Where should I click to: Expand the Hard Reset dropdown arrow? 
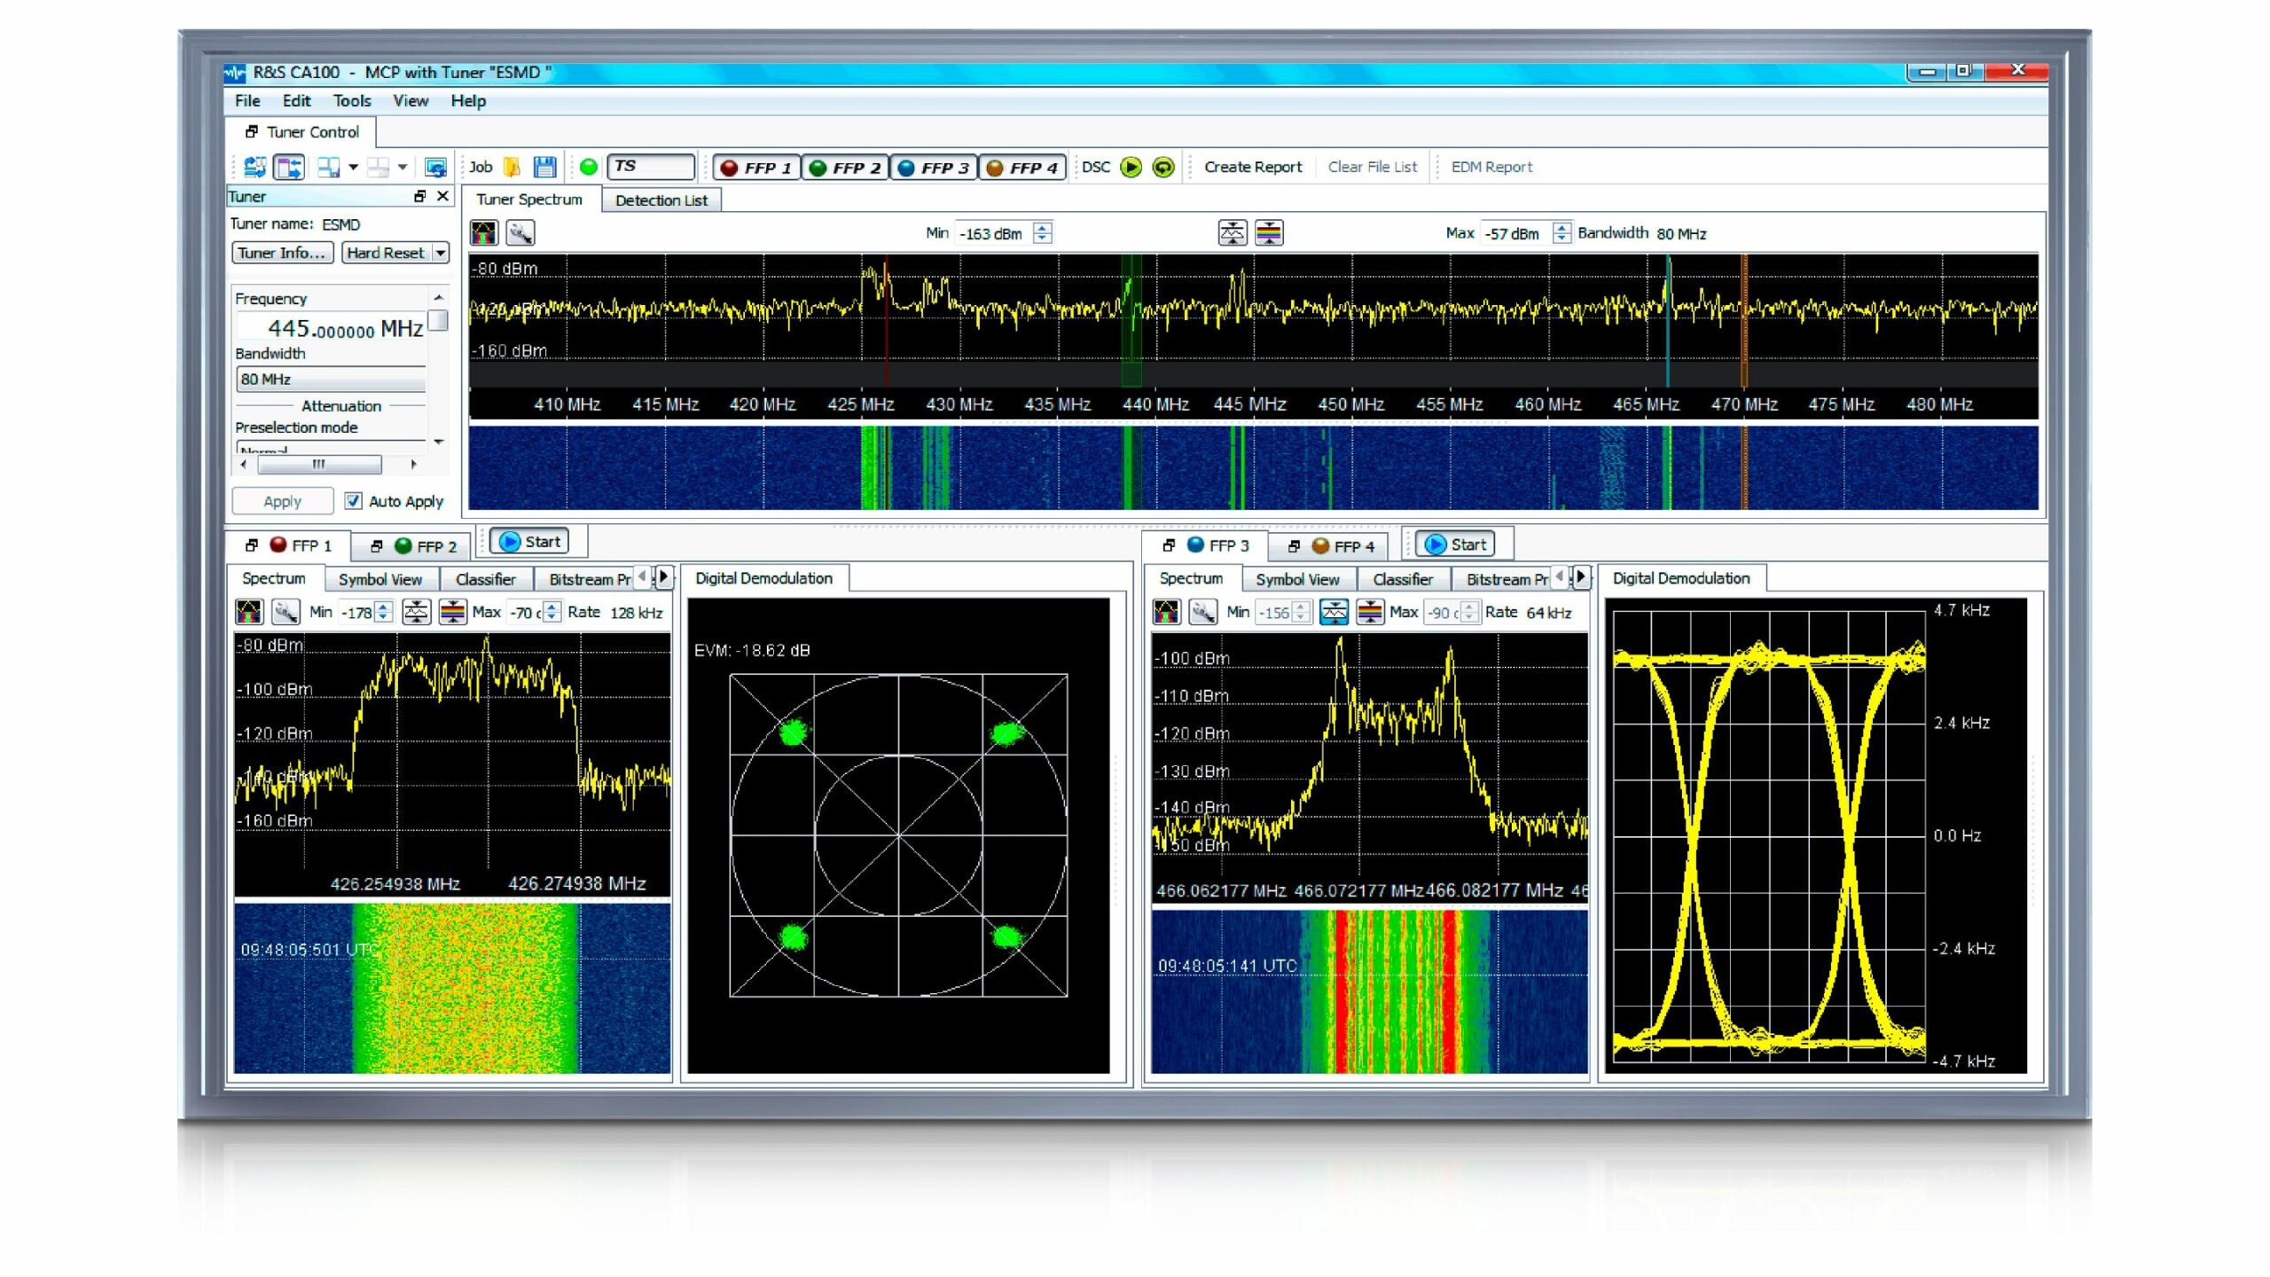click(440, 253)
